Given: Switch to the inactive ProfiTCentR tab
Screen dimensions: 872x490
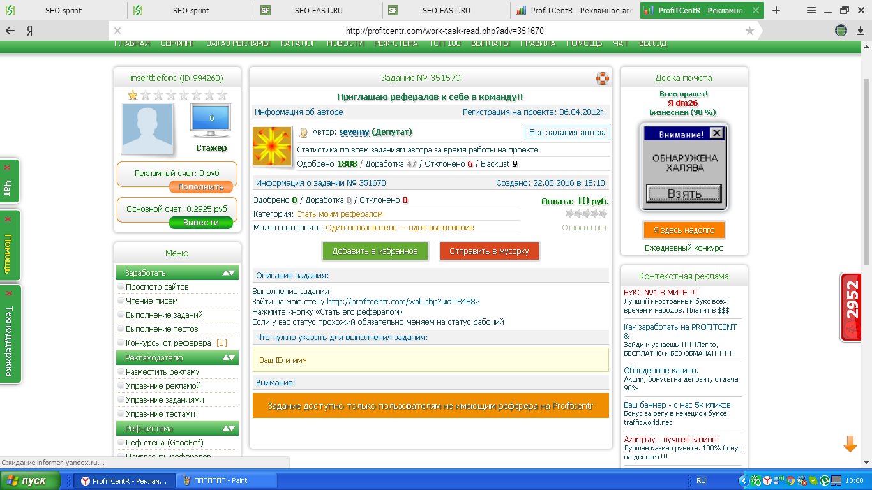Looking at the screenshot, I should coord(575,10).
